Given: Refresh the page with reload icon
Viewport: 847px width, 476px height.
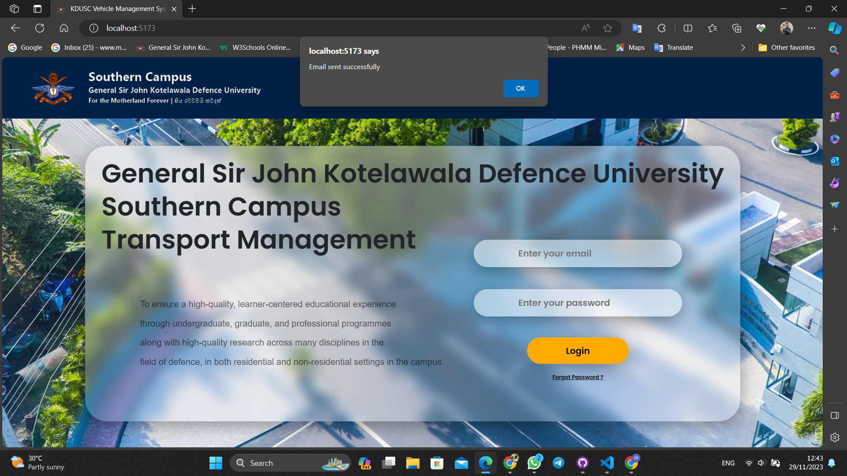Looking at the screenshot, I should click(x=40, y=28).
